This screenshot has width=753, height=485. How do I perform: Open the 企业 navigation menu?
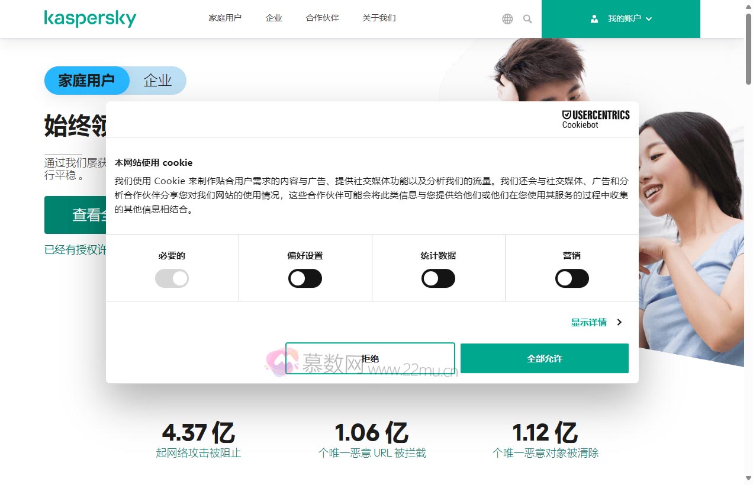click(273, 18)
